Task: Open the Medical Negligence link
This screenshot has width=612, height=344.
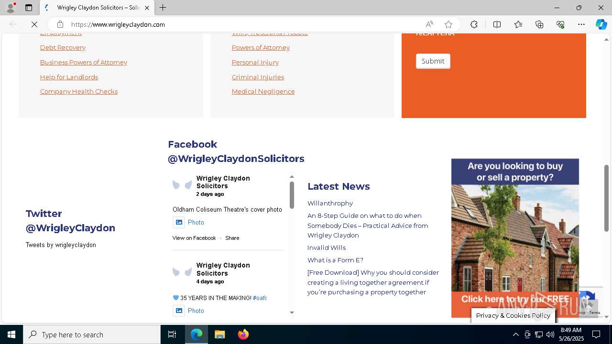Action: [x=263, y=91]
